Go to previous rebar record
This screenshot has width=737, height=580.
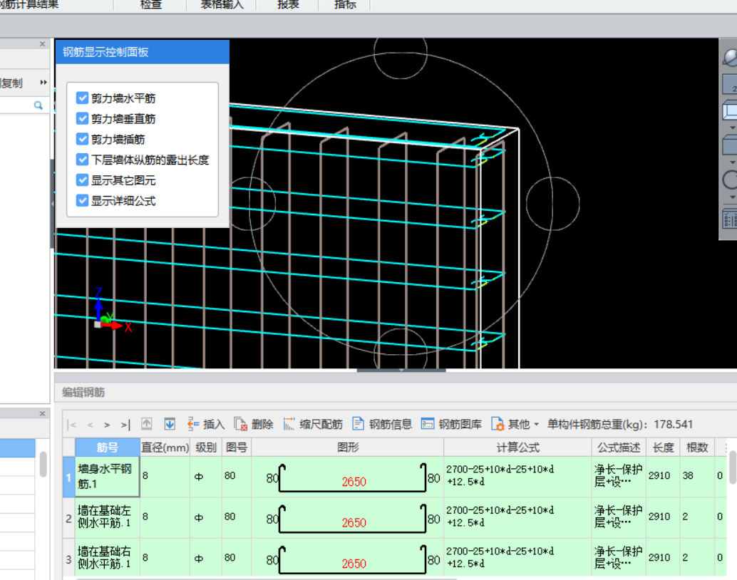90,425
